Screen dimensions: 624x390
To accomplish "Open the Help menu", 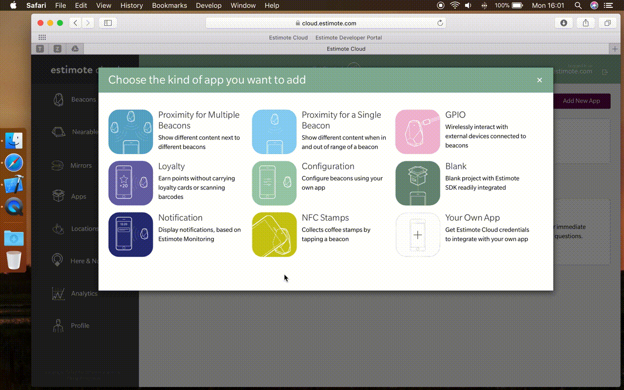I will click(272, 5).
